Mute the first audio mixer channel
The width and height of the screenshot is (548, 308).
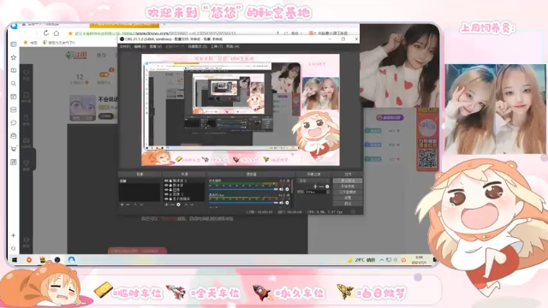(282, 189)
